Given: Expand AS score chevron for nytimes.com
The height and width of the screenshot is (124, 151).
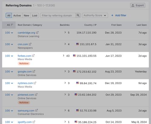Looking at the screenshot, I should point(12,83).
